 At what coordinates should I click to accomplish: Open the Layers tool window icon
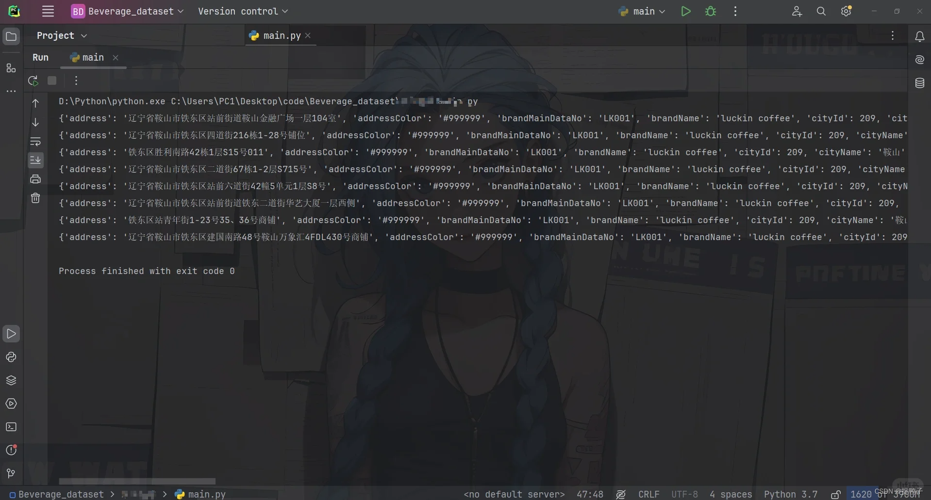pyautogui.click(x=11, y=380)
